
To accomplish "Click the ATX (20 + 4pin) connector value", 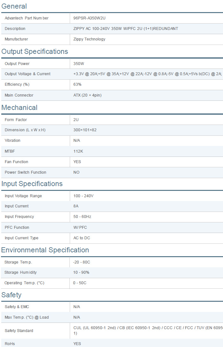I will tap(87, 95).
